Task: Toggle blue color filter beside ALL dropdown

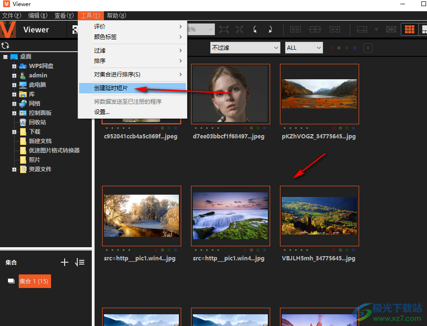Action: [355, 48]
